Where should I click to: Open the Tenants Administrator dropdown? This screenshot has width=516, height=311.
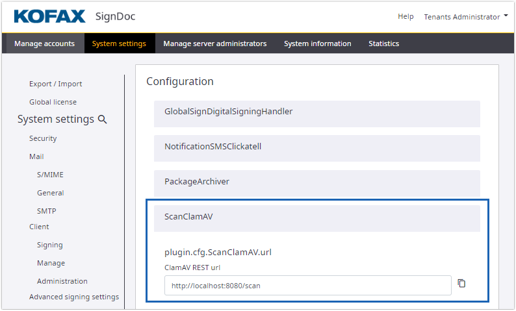coord(465,16)
